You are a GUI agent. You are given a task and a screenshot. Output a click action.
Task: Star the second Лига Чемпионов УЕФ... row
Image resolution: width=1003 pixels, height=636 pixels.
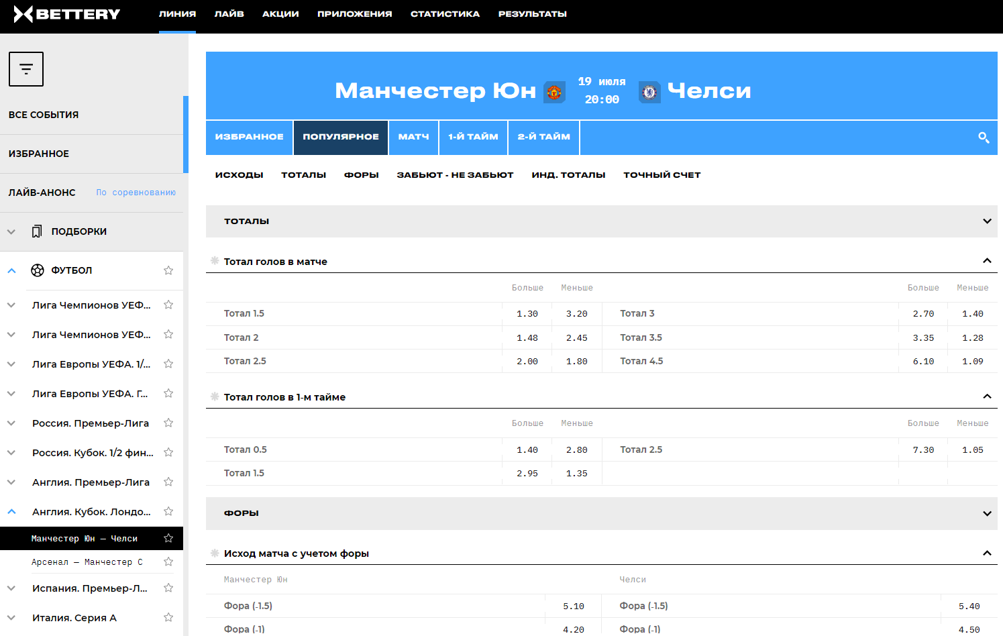[168, 334]
